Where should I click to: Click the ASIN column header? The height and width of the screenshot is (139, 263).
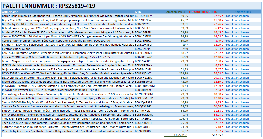tap(138, 12)
